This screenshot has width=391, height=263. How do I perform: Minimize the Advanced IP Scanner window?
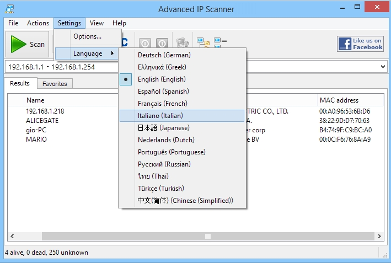click(342, 8)
